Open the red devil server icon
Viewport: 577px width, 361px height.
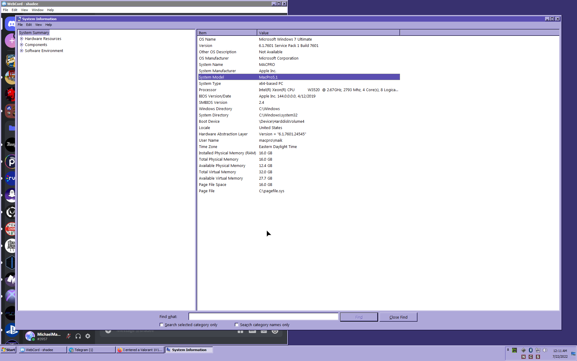pyautogui.click(x=11, y=94)
